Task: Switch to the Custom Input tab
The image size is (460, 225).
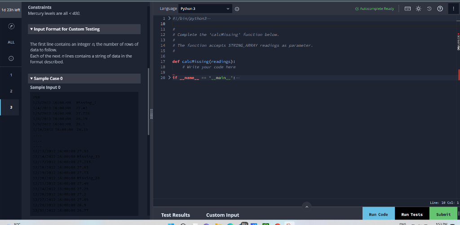Action: 223,215
